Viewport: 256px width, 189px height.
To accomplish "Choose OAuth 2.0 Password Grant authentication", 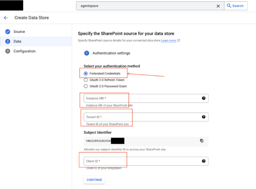I will pos(86,86).
